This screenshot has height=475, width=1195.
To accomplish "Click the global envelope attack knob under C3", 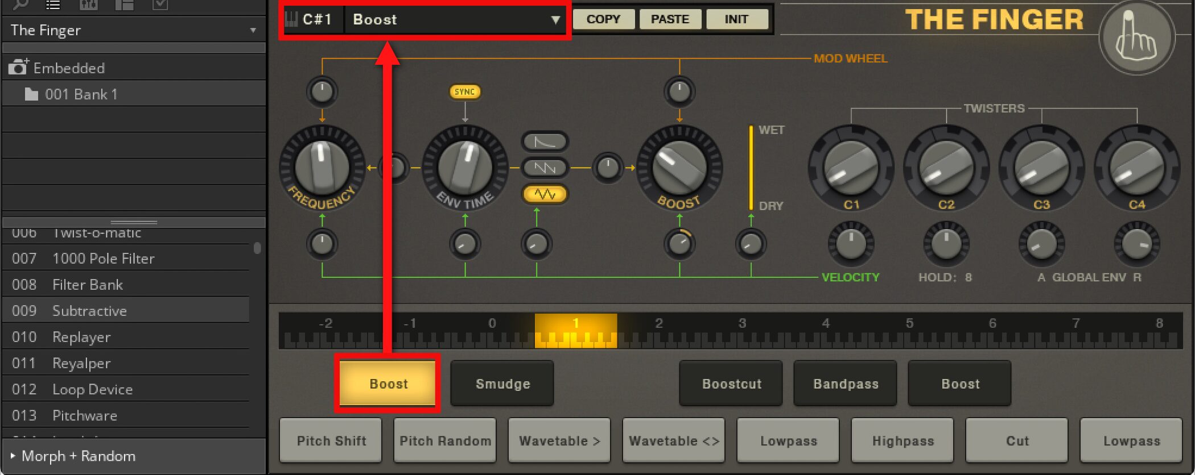I will pos(1041,244).
